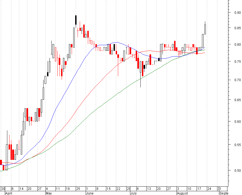Click the date label 3 in August
Screen dimensions: 242x195
[178, 189]
